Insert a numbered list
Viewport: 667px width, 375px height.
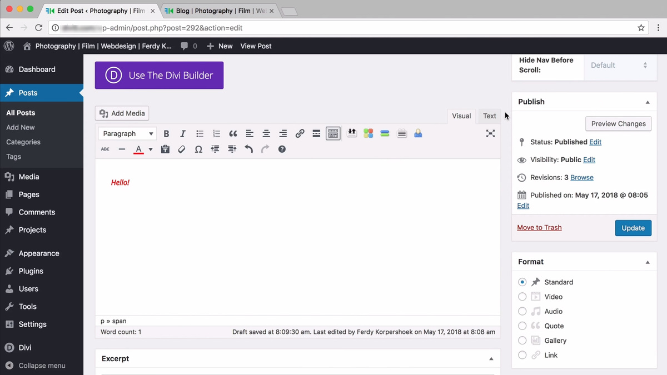tap(216, 134)
